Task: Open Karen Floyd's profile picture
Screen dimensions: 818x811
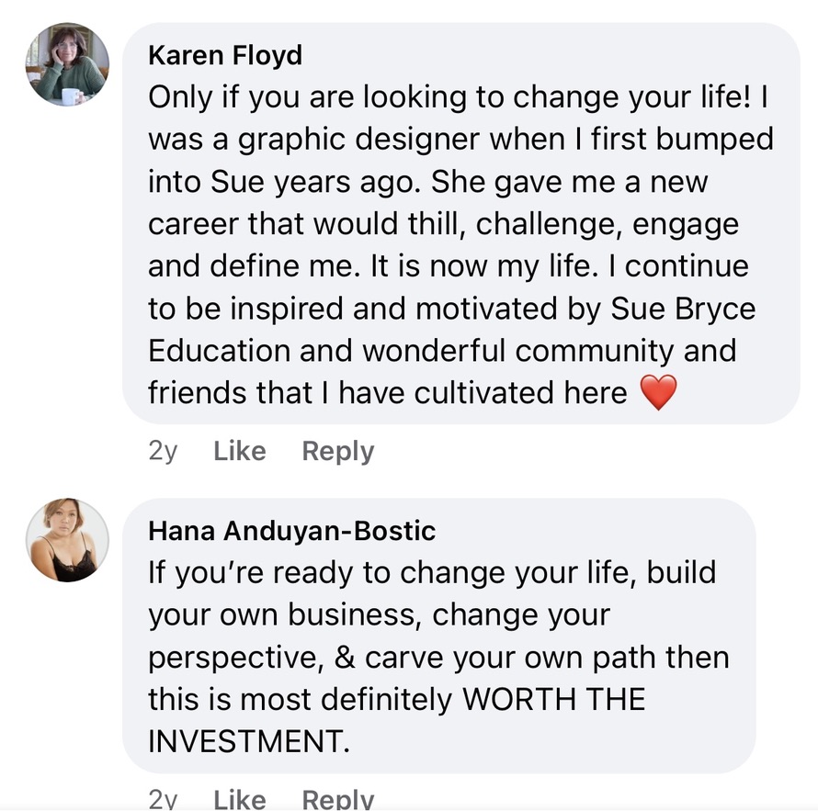Action: click(x=69, y=66)
